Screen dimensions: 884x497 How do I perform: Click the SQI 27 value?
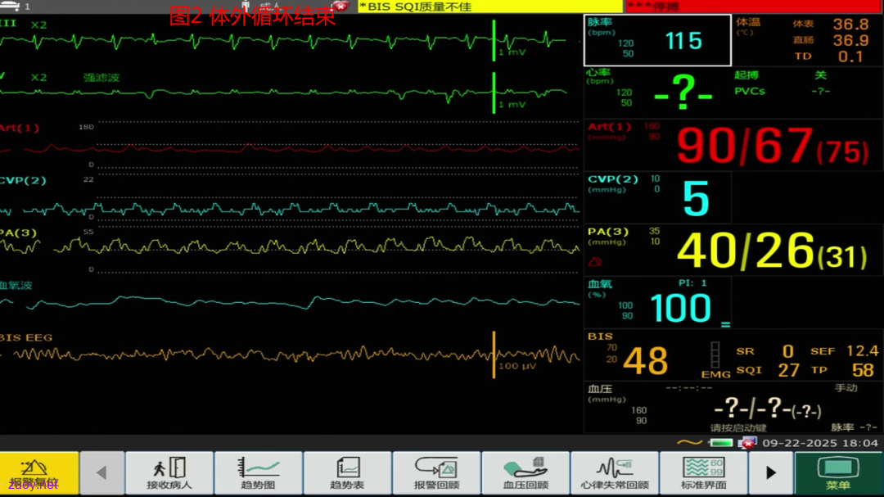coord(767,370)
